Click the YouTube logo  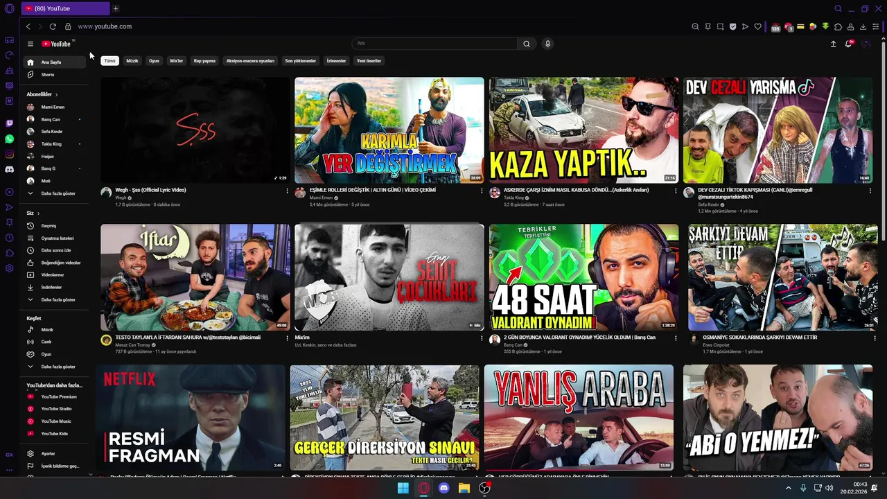pos(57,44)
